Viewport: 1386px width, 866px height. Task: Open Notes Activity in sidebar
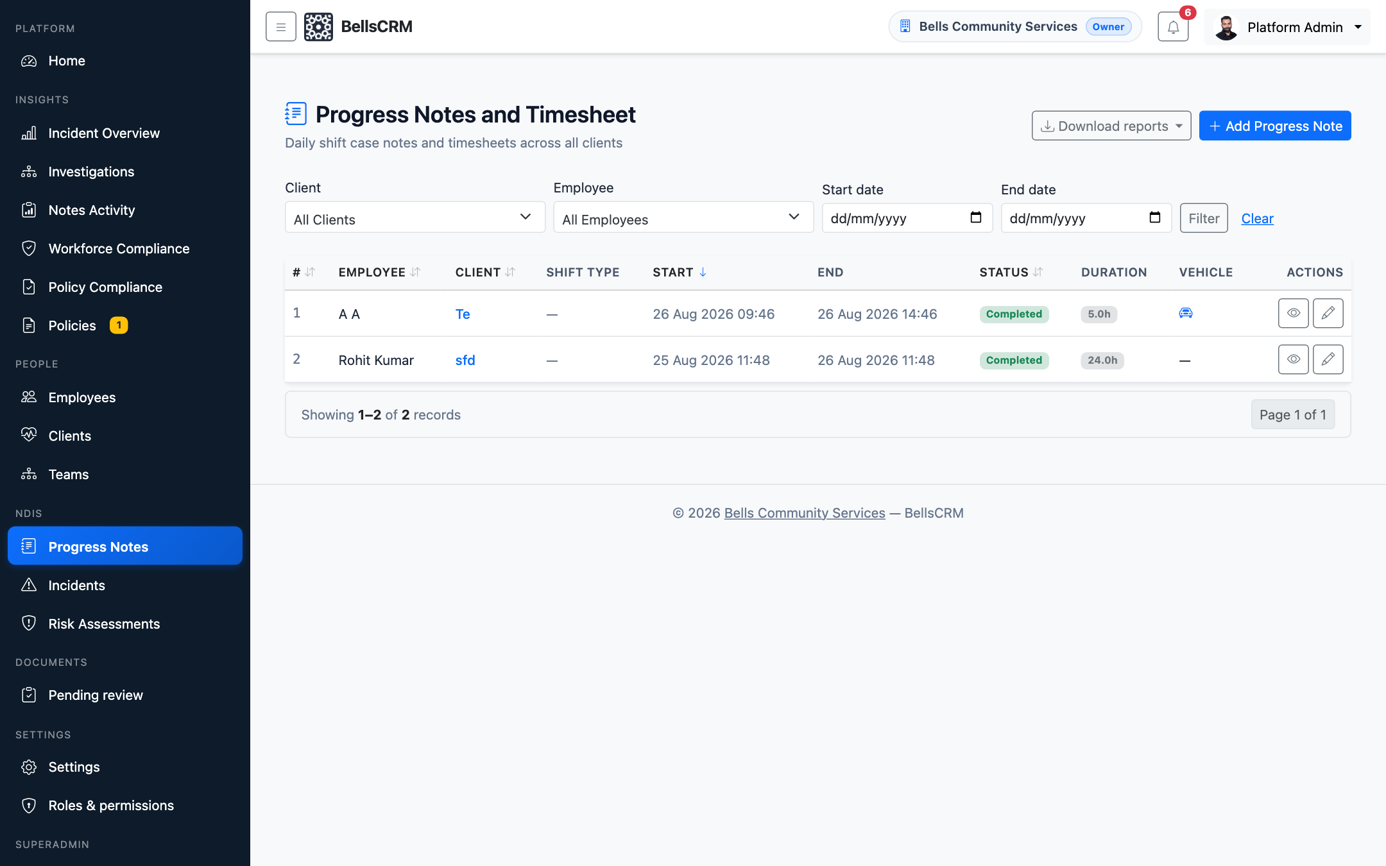(x=125, y=210)
